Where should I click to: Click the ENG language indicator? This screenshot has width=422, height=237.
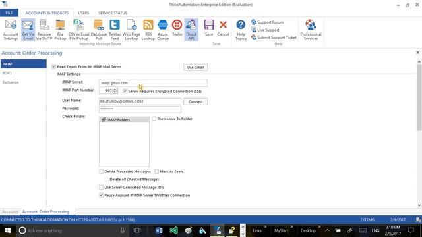pos(375,230)
